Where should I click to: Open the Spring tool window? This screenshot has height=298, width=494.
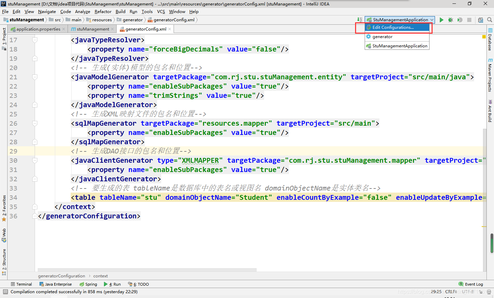(x=89, y=284)
